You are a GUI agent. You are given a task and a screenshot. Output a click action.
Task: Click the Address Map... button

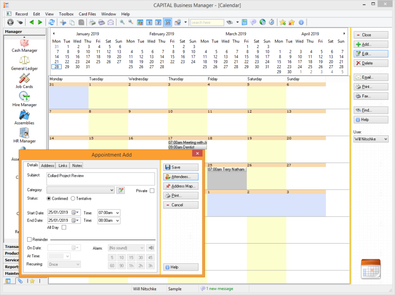coord(181,186)
